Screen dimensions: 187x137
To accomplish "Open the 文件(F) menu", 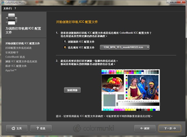I will pyautogui.click(x=8, y=8).
